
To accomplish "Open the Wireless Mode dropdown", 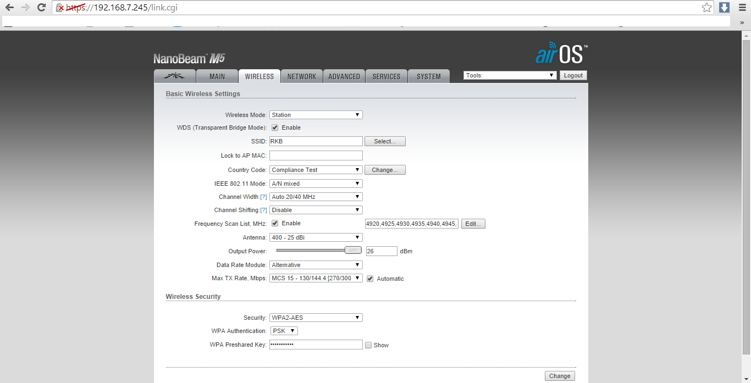I will tap(316, 115).
